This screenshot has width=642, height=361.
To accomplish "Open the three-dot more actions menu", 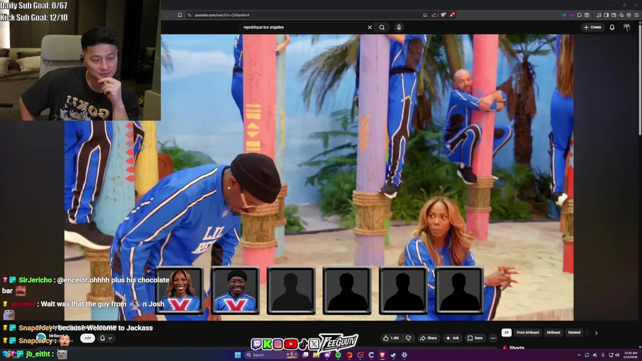I will click(x=493, y=338).
